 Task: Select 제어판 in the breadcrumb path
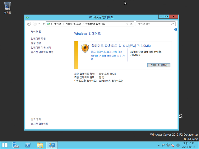coord(57,24)
